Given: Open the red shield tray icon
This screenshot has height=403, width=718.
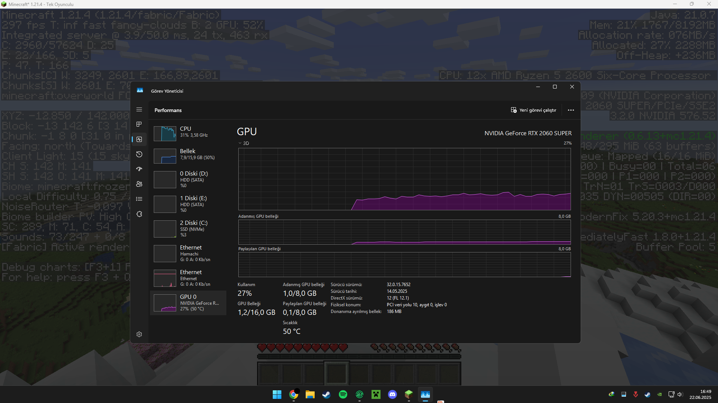Looking at the screenshot, I should tap(635, 394).
